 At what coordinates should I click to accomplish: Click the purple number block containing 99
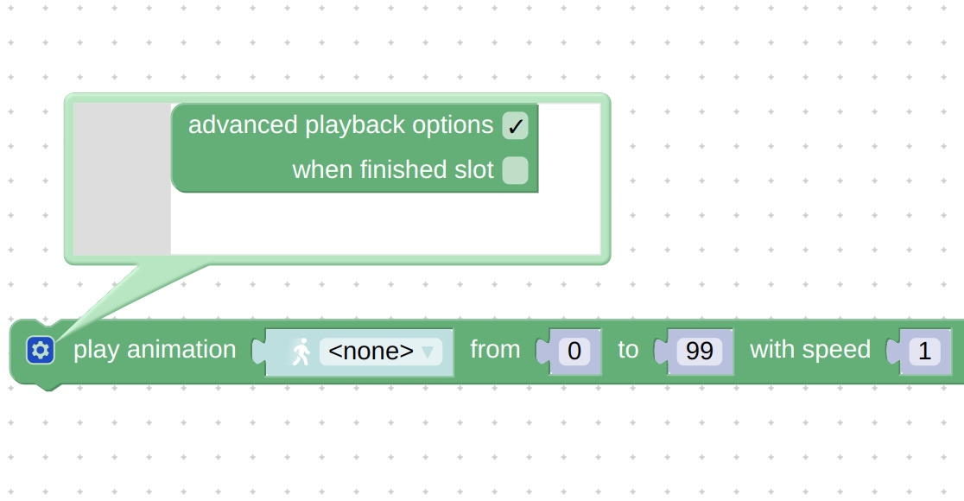coord(694,352)
